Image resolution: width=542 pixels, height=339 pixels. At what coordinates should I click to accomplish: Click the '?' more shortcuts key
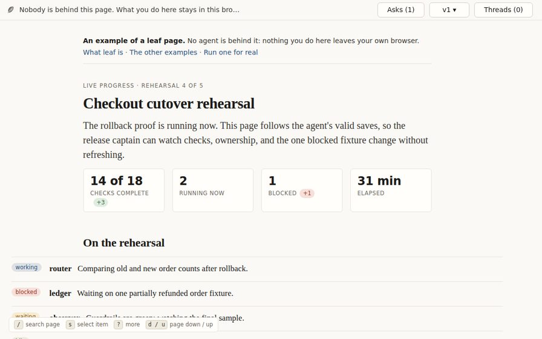(x=118, y=324)
